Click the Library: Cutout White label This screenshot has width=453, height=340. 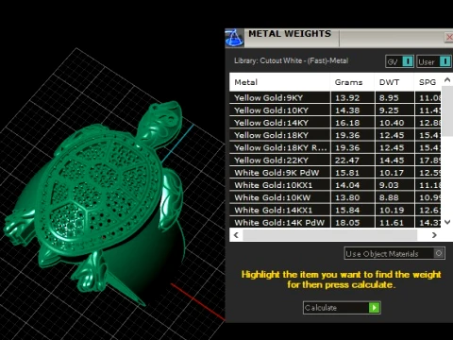(x=291, y=60)
